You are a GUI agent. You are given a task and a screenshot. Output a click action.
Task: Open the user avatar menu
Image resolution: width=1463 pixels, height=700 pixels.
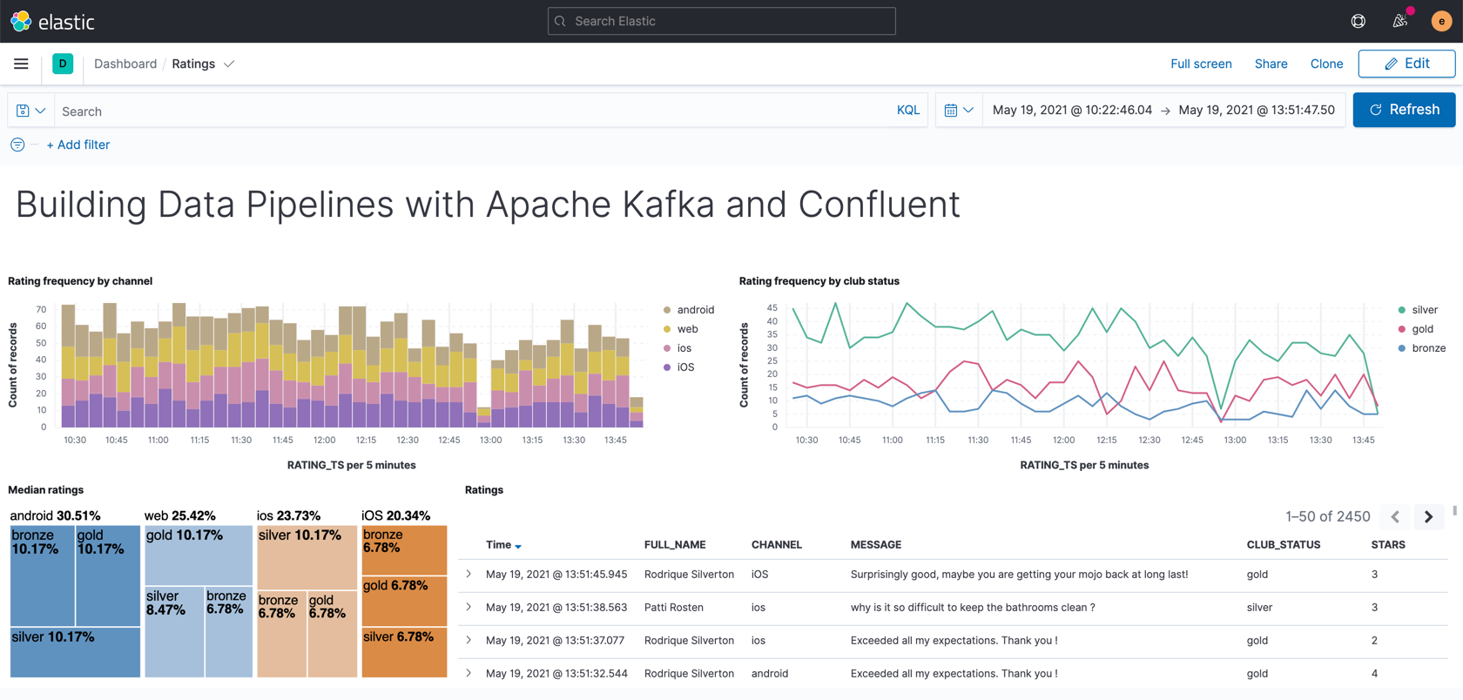[x=1441, y=21]
